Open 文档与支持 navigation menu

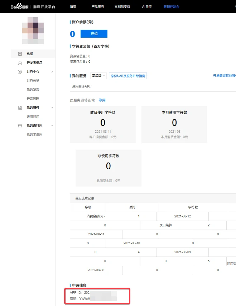[x=122, y=6]
